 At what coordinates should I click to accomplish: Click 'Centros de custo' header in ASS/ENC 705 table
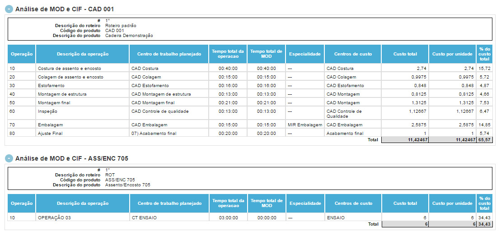pos(353,203)
